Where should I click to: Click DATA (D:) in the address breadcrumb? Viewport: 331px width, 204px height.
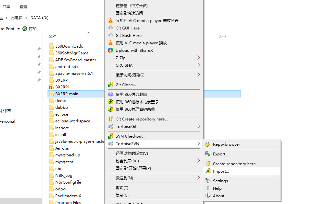(x=39, y=18)
